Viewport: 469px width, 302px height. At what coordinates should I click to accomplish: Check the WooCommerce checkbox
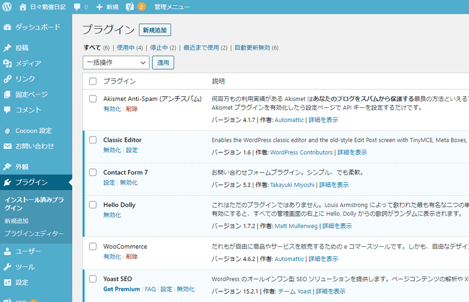click(93, 246)
